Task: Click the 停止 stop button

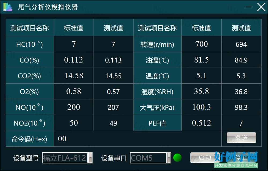Action: pyautogui.click(x=241, y=158)
